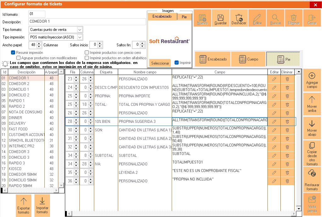This screenshot has width=322, height=217.
Task: Select DELIVERY format row
Action: tap(30, 123)
